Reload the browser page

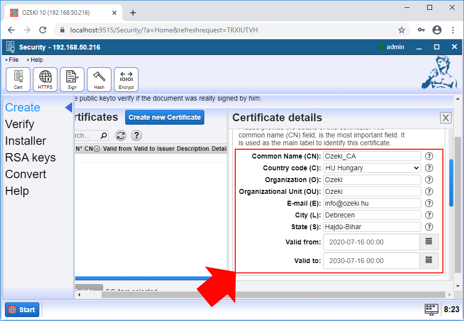coord(43,30)
